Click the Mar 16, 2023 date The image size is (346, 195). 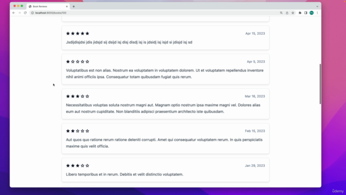coord(255,96)
